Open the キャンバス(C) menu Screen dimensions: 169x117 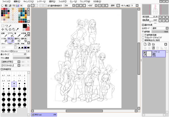point(28,1)
